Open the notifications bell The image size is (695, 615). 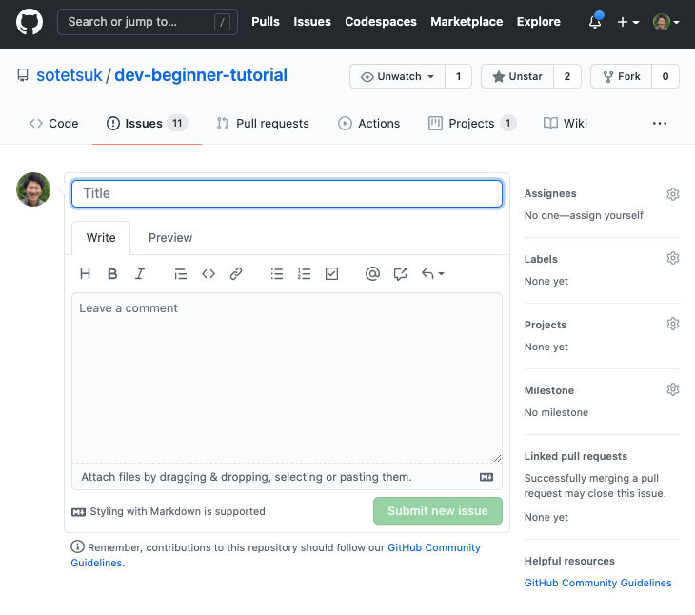[x=595, y=21]
